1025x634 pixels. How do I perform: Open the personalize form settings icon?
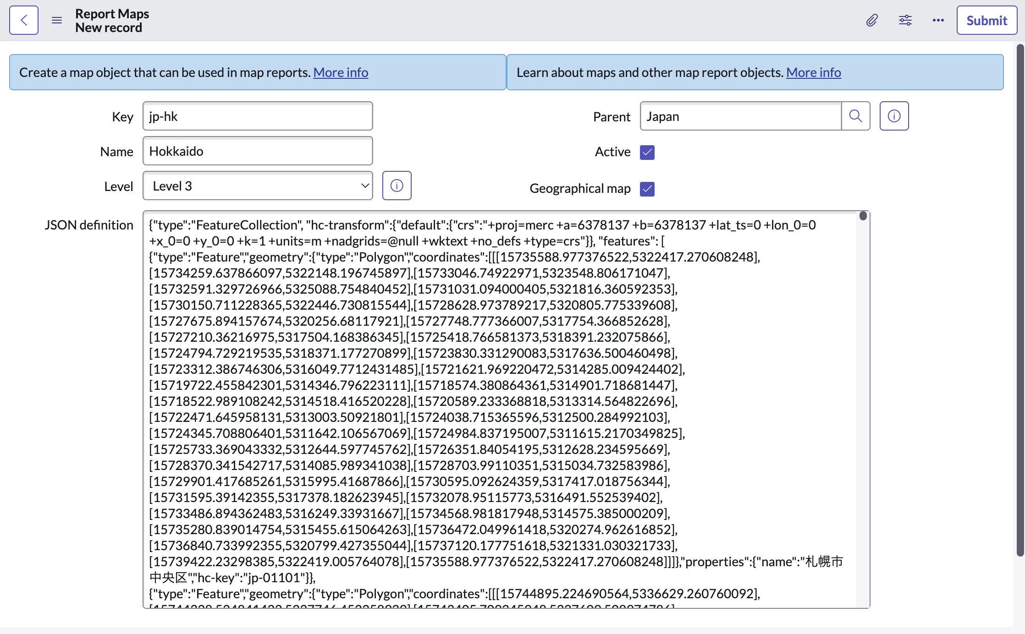tap(905, 20)
